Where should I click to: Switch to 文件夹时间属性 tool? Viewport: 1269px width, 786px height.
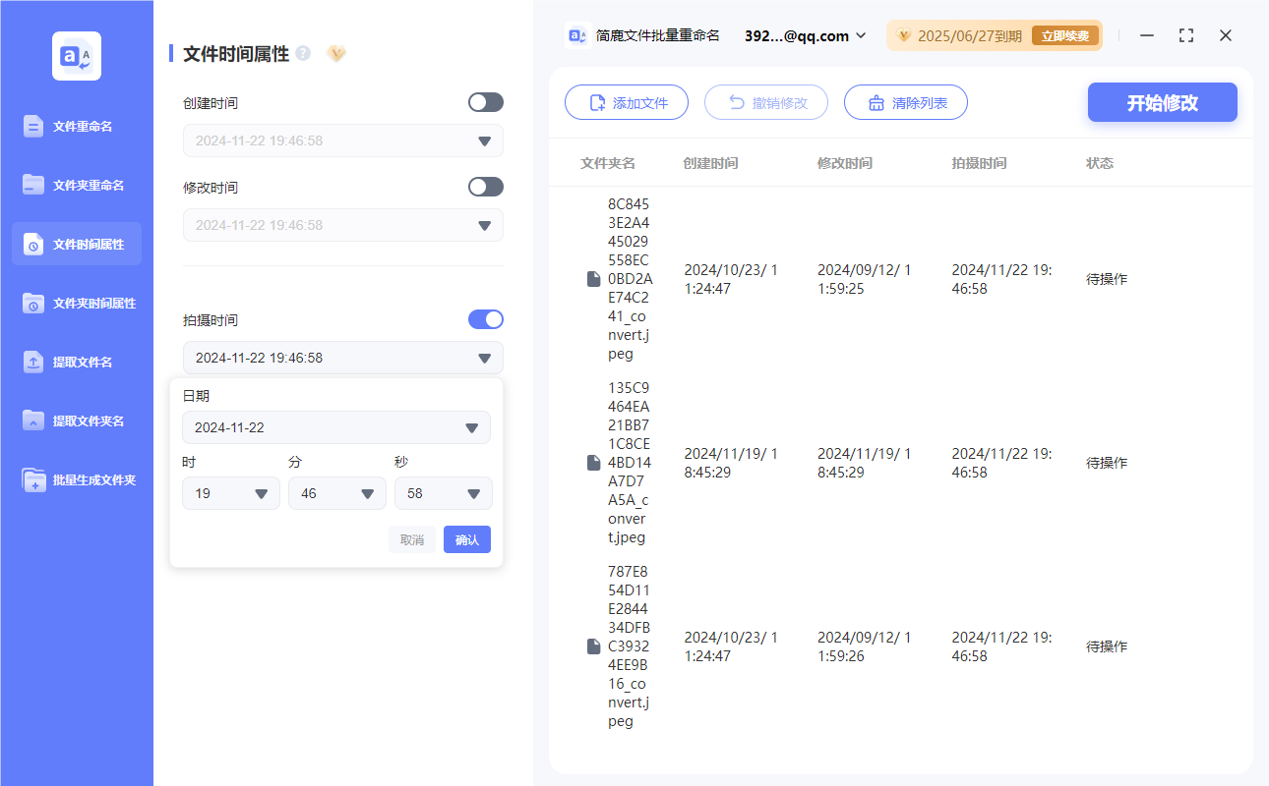point(76,303)
